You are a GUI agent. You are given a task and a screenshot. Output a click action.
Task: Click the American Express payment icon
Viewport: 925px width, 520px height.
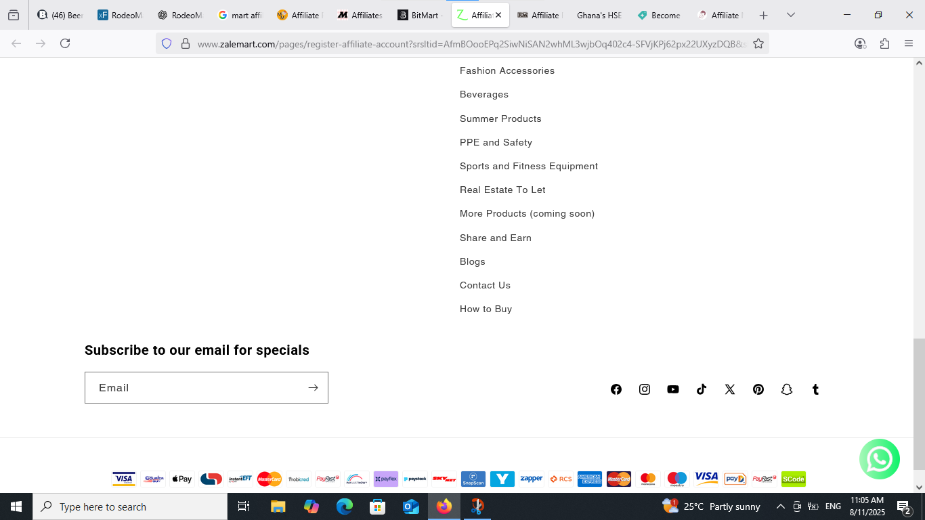(590, 479)
